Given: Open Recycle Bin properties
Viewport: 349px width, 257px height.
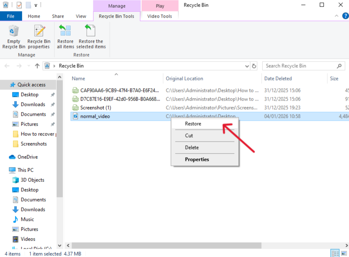Looking at the screenshot, I should coord(39,37).
